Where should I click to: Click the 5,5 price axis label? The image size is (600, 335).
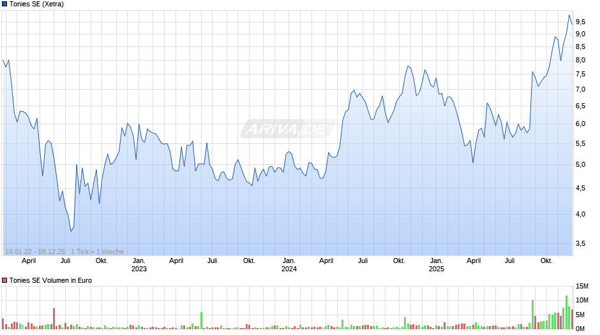tap(580, 143)
